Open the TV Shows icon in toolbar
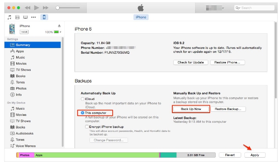 coord(25,17)
